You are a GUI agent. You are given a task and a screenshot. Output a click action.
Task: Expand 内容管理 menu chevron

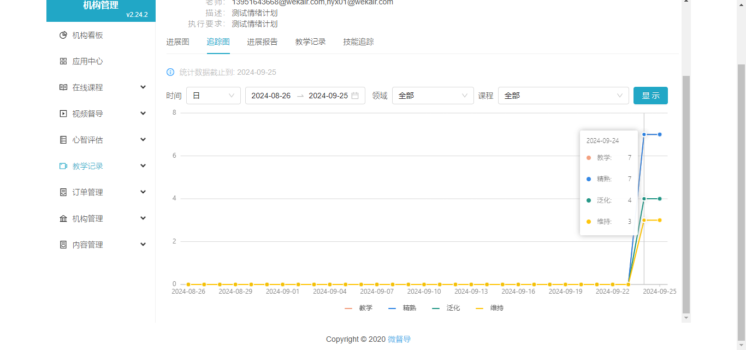tap(143, 245)
